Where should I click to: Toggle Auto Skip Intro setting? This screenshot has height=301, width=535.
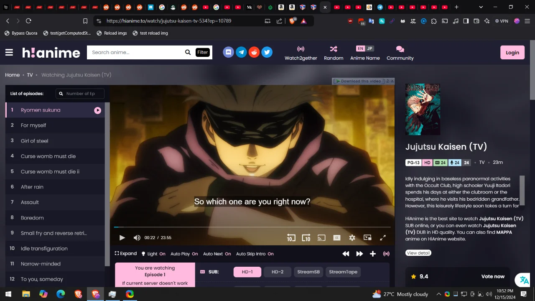click(x=255, y=254)
